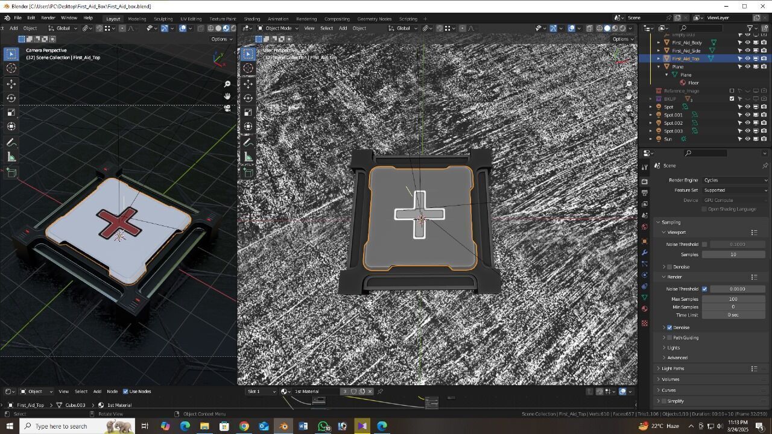772x434 pixels.
Task: Choose the Scale tool in left viewport
Action: click(11, 113)
